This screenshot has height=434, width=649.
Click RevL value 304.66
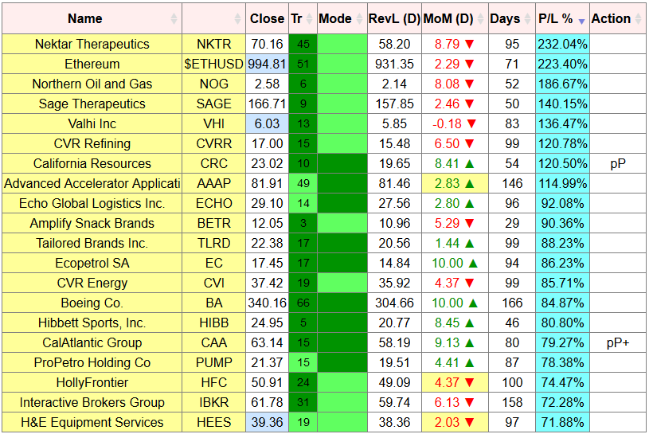(x=394, y=303)
